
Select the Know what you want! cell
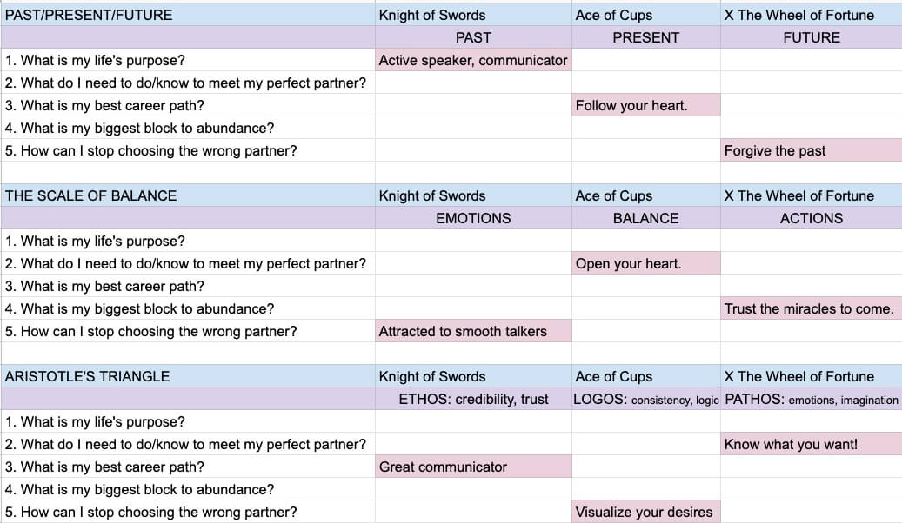811,444
